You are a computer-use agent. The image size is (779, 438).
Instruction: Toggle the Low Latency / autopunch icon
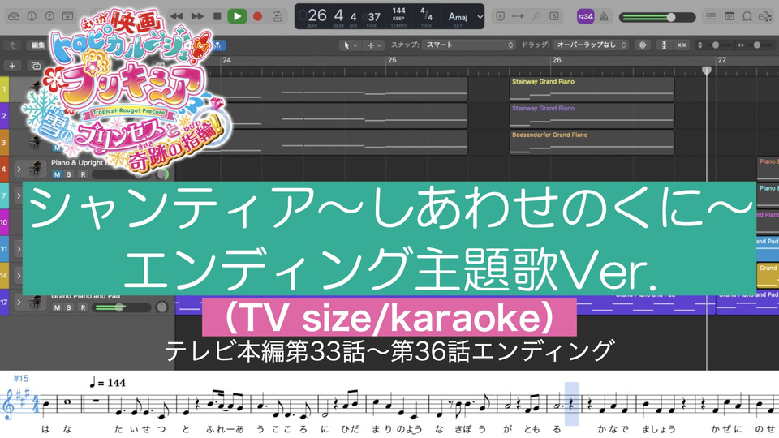[x=519, y=16]
